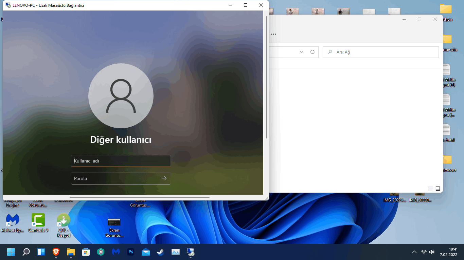The height and width of the screenshot is (260, 464).
Task: Select the Camtasia 9 desktop shortcut
Action: pos(38,223)
